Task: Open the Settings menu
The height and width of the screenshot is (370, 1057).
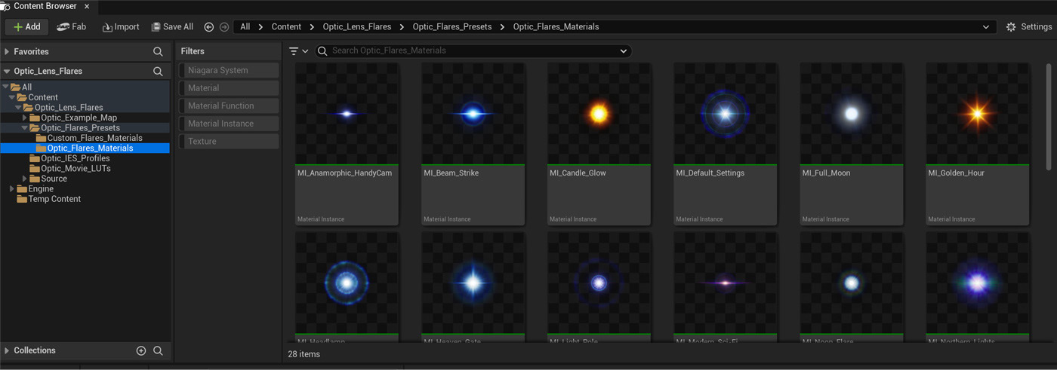Action: tap(1028, 27)
